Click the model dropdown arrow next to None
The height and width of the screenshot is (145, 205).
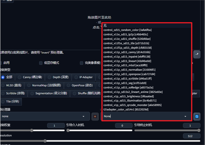(x=185, y=116)
